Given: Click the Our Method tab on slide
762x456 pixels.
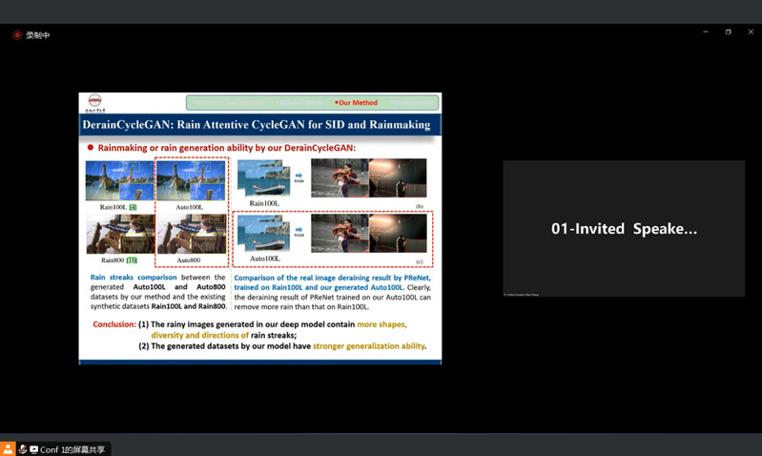Looking at the screenshot, I should pos(357,103).
